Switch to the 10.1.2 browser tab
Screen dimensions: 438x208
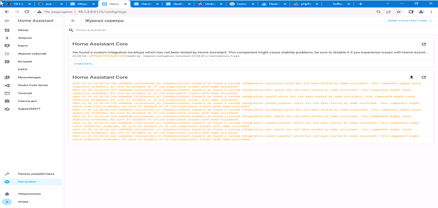point(18,4)
